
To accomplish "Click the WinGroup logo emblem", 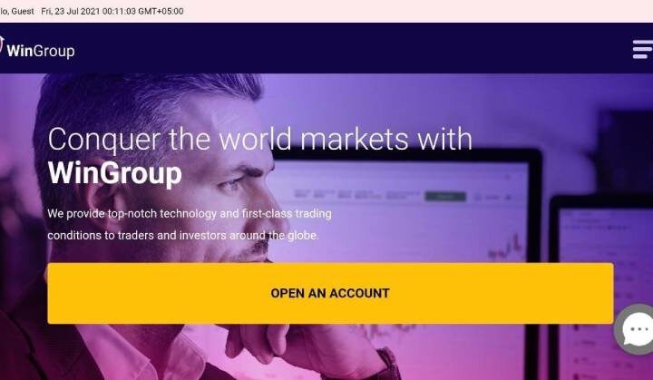I will point(1,45).
